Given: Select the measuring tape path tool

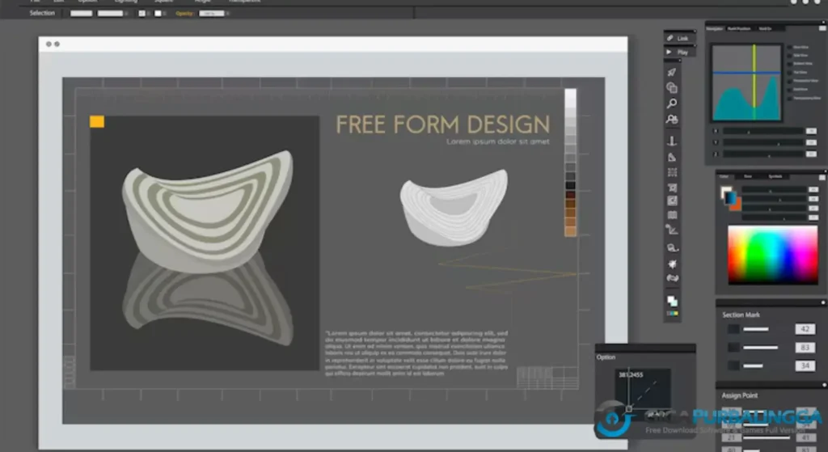Looking at the screenshot, I should (672, 247).
